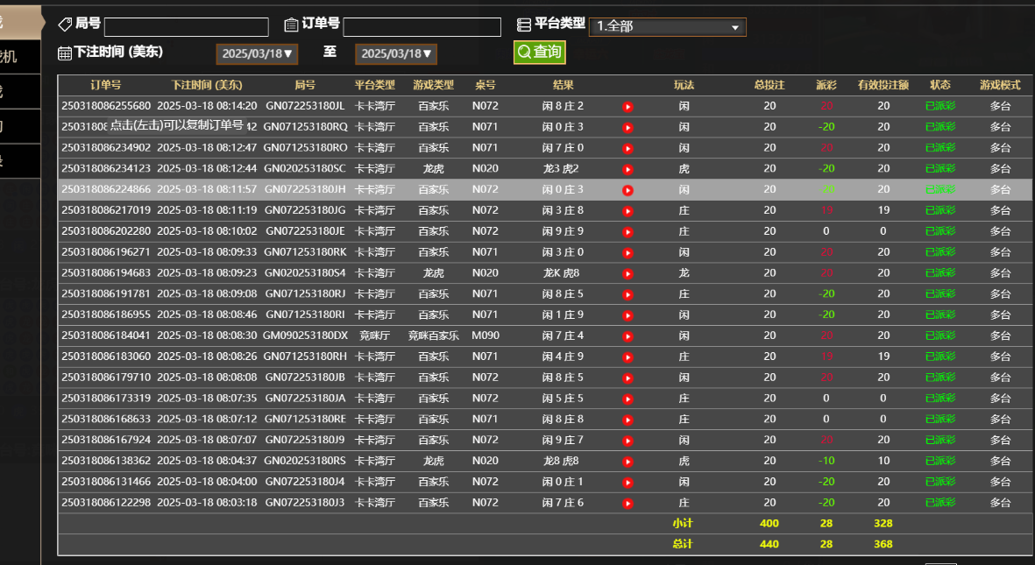This screenshot has height=565, width=1035.
Task: Play the replay for the first 闲8庄2 result
Action: tap(627, 105)
